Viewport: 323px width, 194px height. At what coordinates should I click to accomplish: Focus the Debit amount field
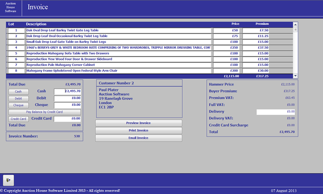point(67,98)
